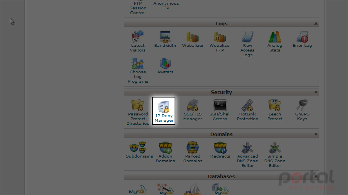Open Analog Stats

click(x=275, y=42)
